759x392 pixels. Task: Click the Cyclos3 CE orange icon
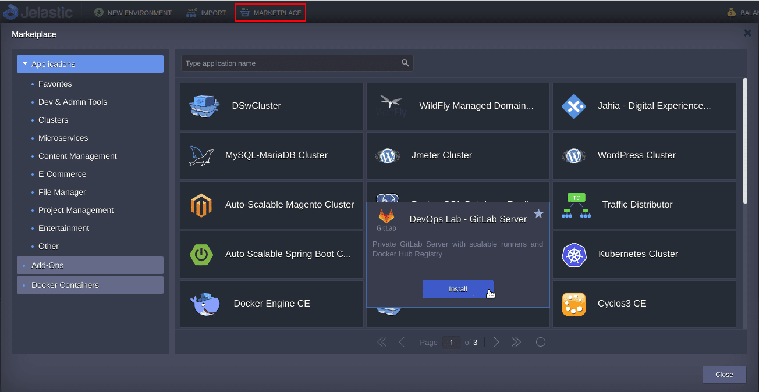[x=573, y=304]
